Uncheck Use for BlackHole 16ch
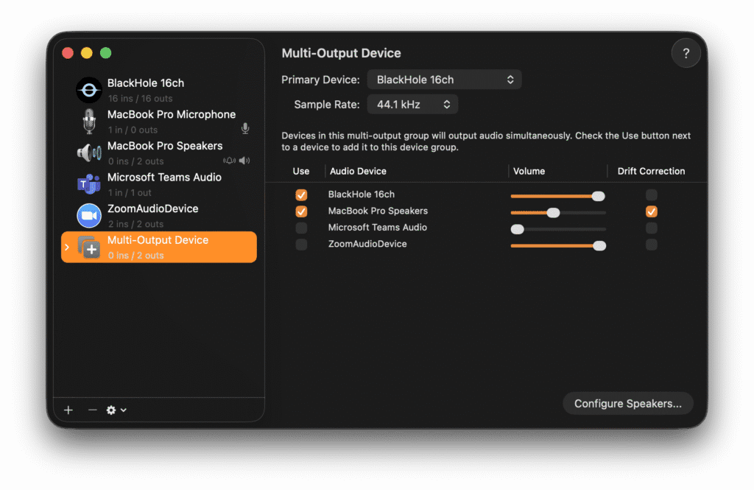The height and width of the screenshot is (490, 754). point(301,195)
